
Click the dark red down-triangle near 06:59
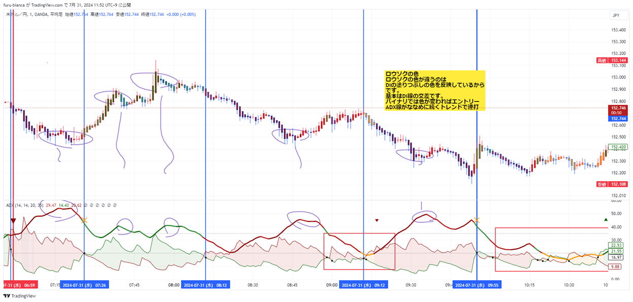13,220
